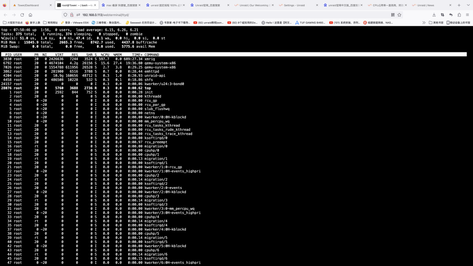Open the 火狐官方站点 bookmark folder
473x266 pixels.
pos(13,23)
